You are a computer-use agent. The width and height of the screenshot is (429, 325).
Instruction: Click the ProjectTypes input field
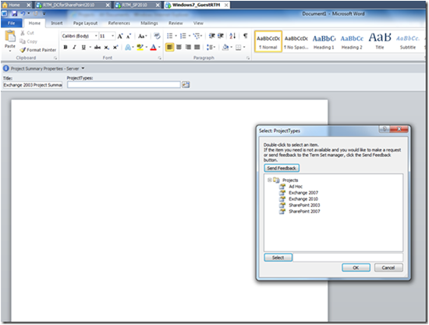point(124,84)
